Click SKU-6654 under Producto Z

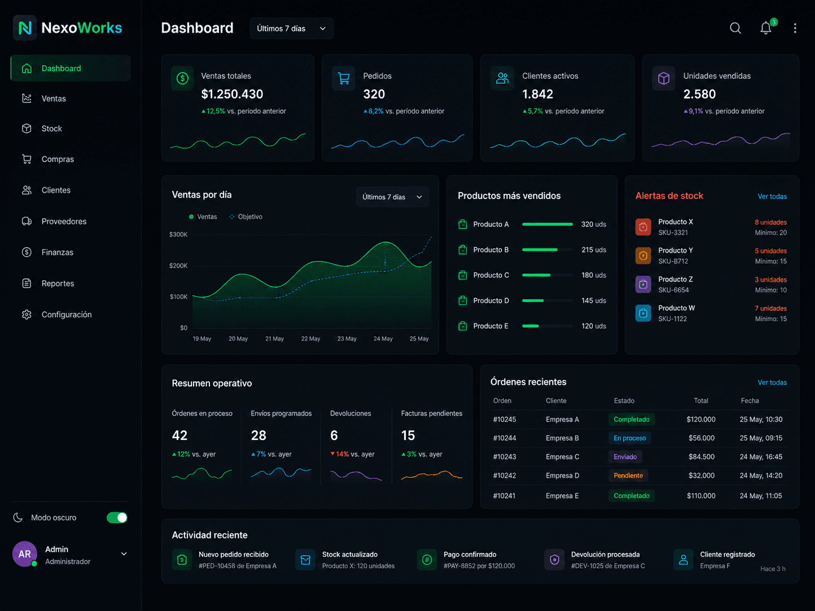[674, 290]
